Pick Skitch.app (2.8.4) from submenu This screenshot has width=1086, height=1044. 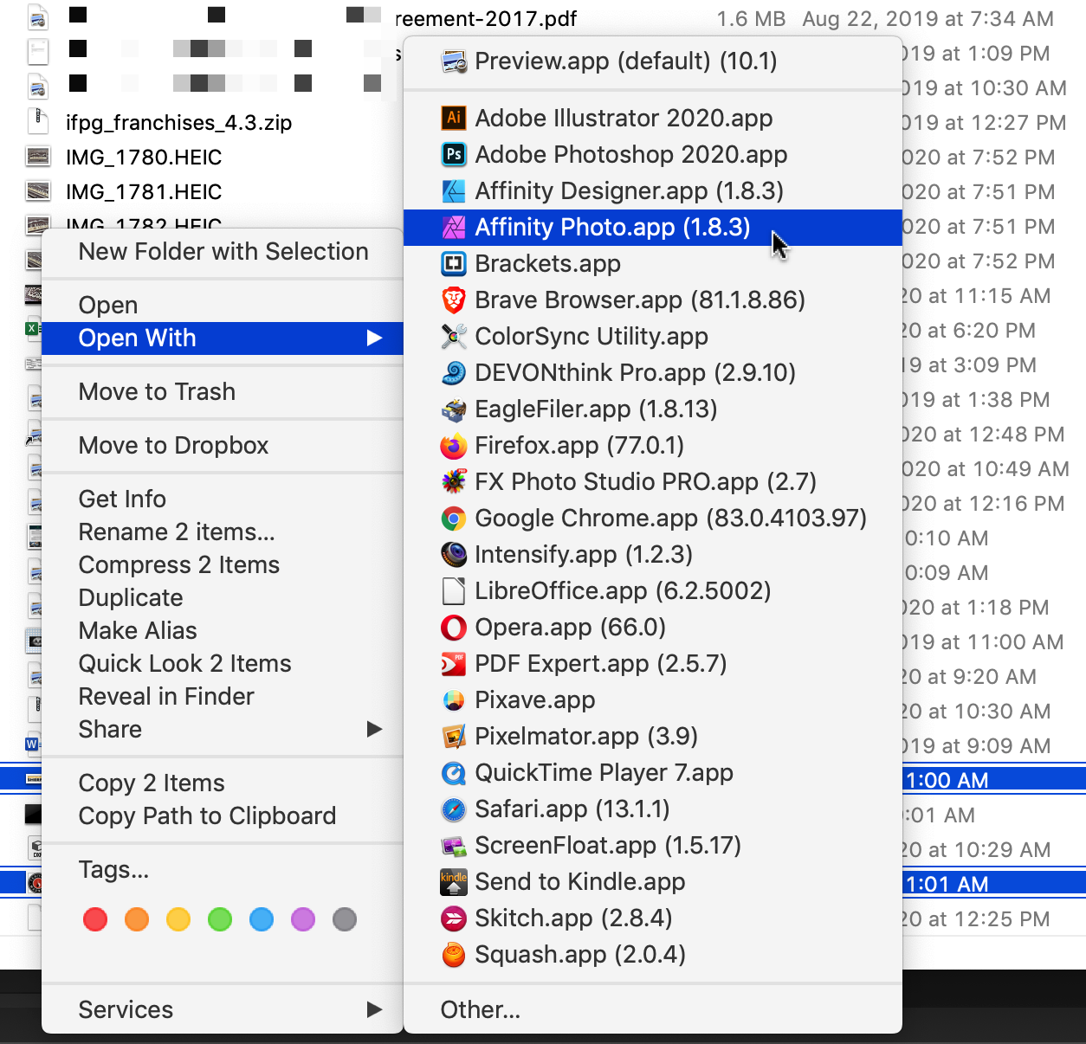coord(653,918)
